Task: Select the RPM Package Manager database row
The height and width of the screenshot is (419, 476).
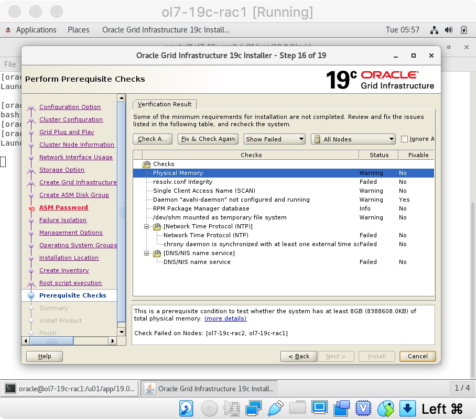Action: pos(283,208)
